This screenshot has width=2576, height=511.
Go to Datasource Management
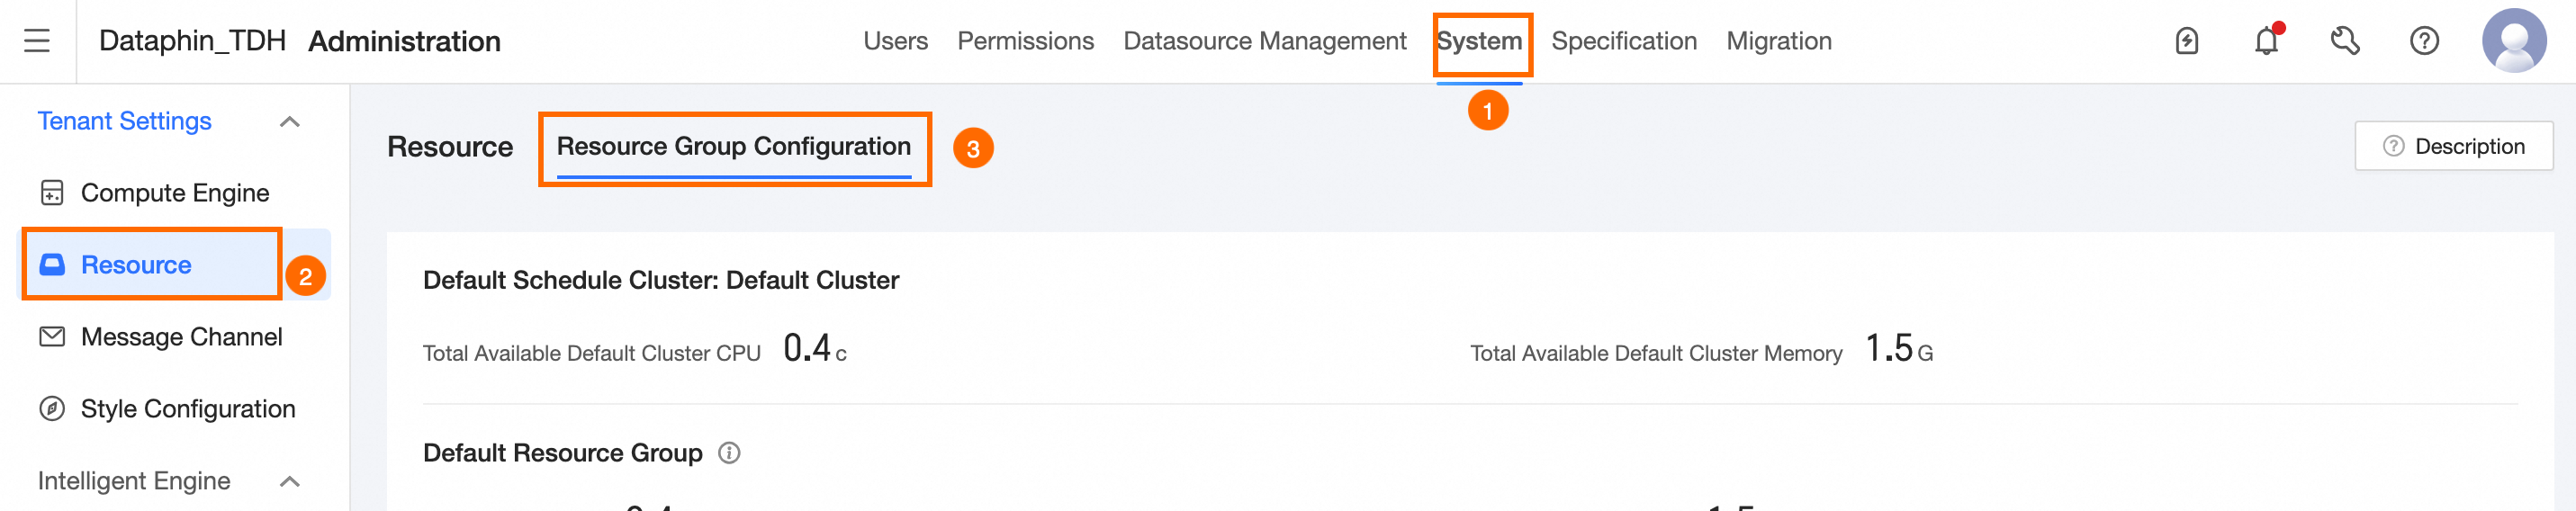coord(1264,41)
